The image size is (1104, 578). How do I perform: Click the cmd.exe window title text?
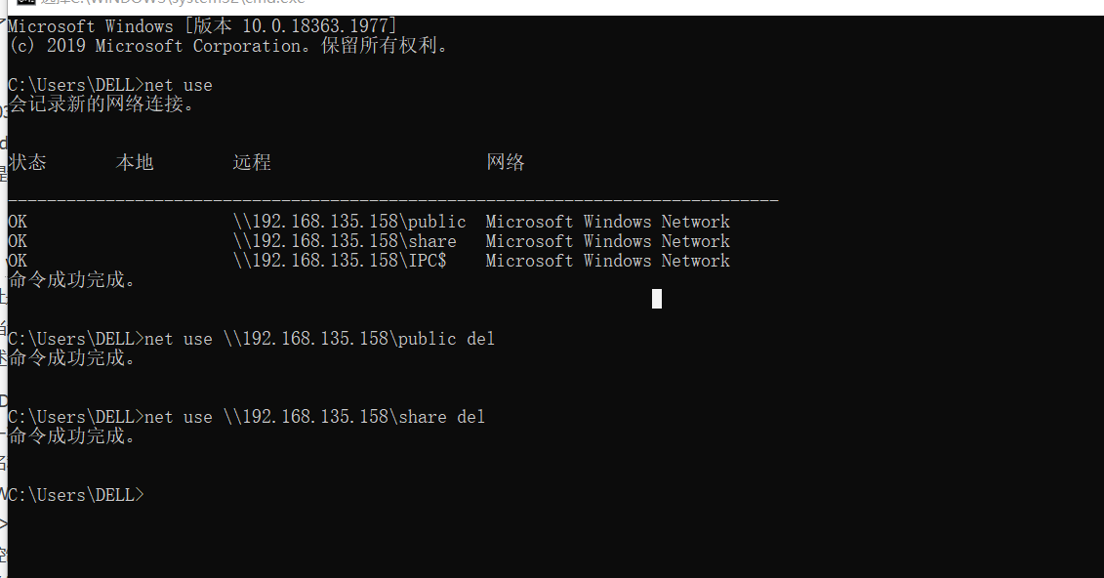(173, 2)
